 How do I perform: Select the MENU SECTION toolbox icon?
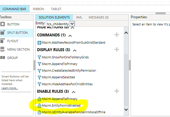tap(3, 49)
